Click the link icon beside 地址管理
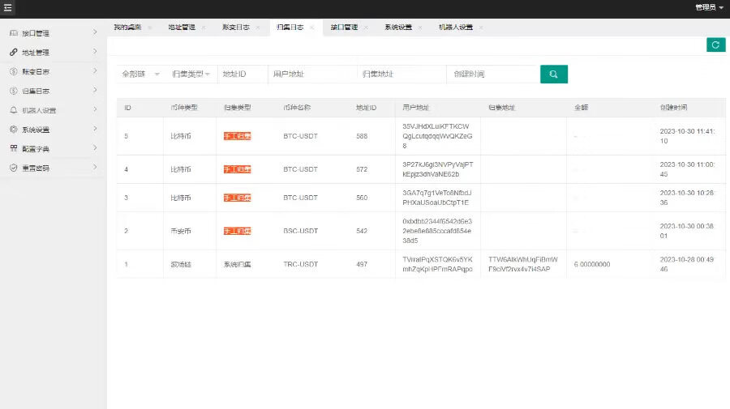The width and height of the screenshot is (730, 409). pos(13,53)
